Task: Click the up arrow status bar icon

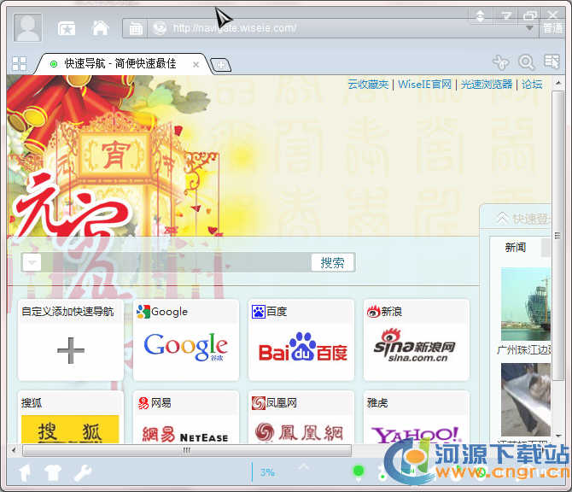Action: point(25,472)
